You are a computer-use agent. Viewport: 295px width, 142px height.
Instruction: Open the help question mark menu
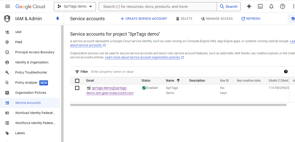click(282, 7)
